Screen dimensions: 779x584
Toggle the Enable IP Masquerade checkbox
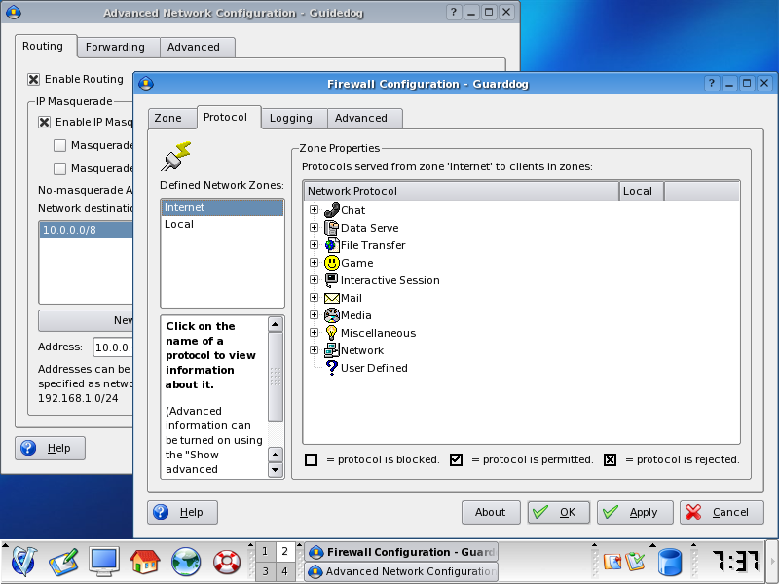click(x=45, y=122)
